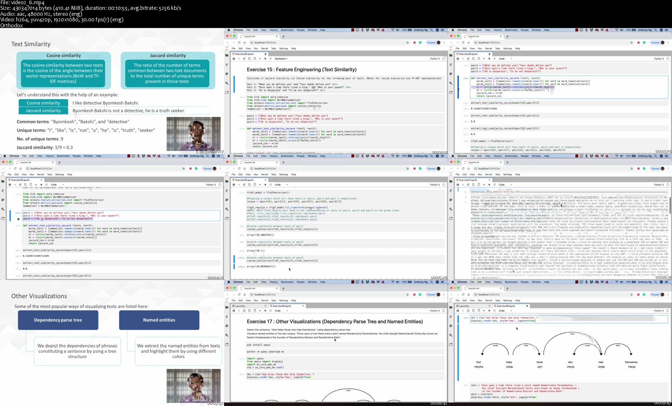Viewport: 672px width, 406px height.
Task: Click stop kernel square beside Markdown dropdown
Action: (265, 59)
